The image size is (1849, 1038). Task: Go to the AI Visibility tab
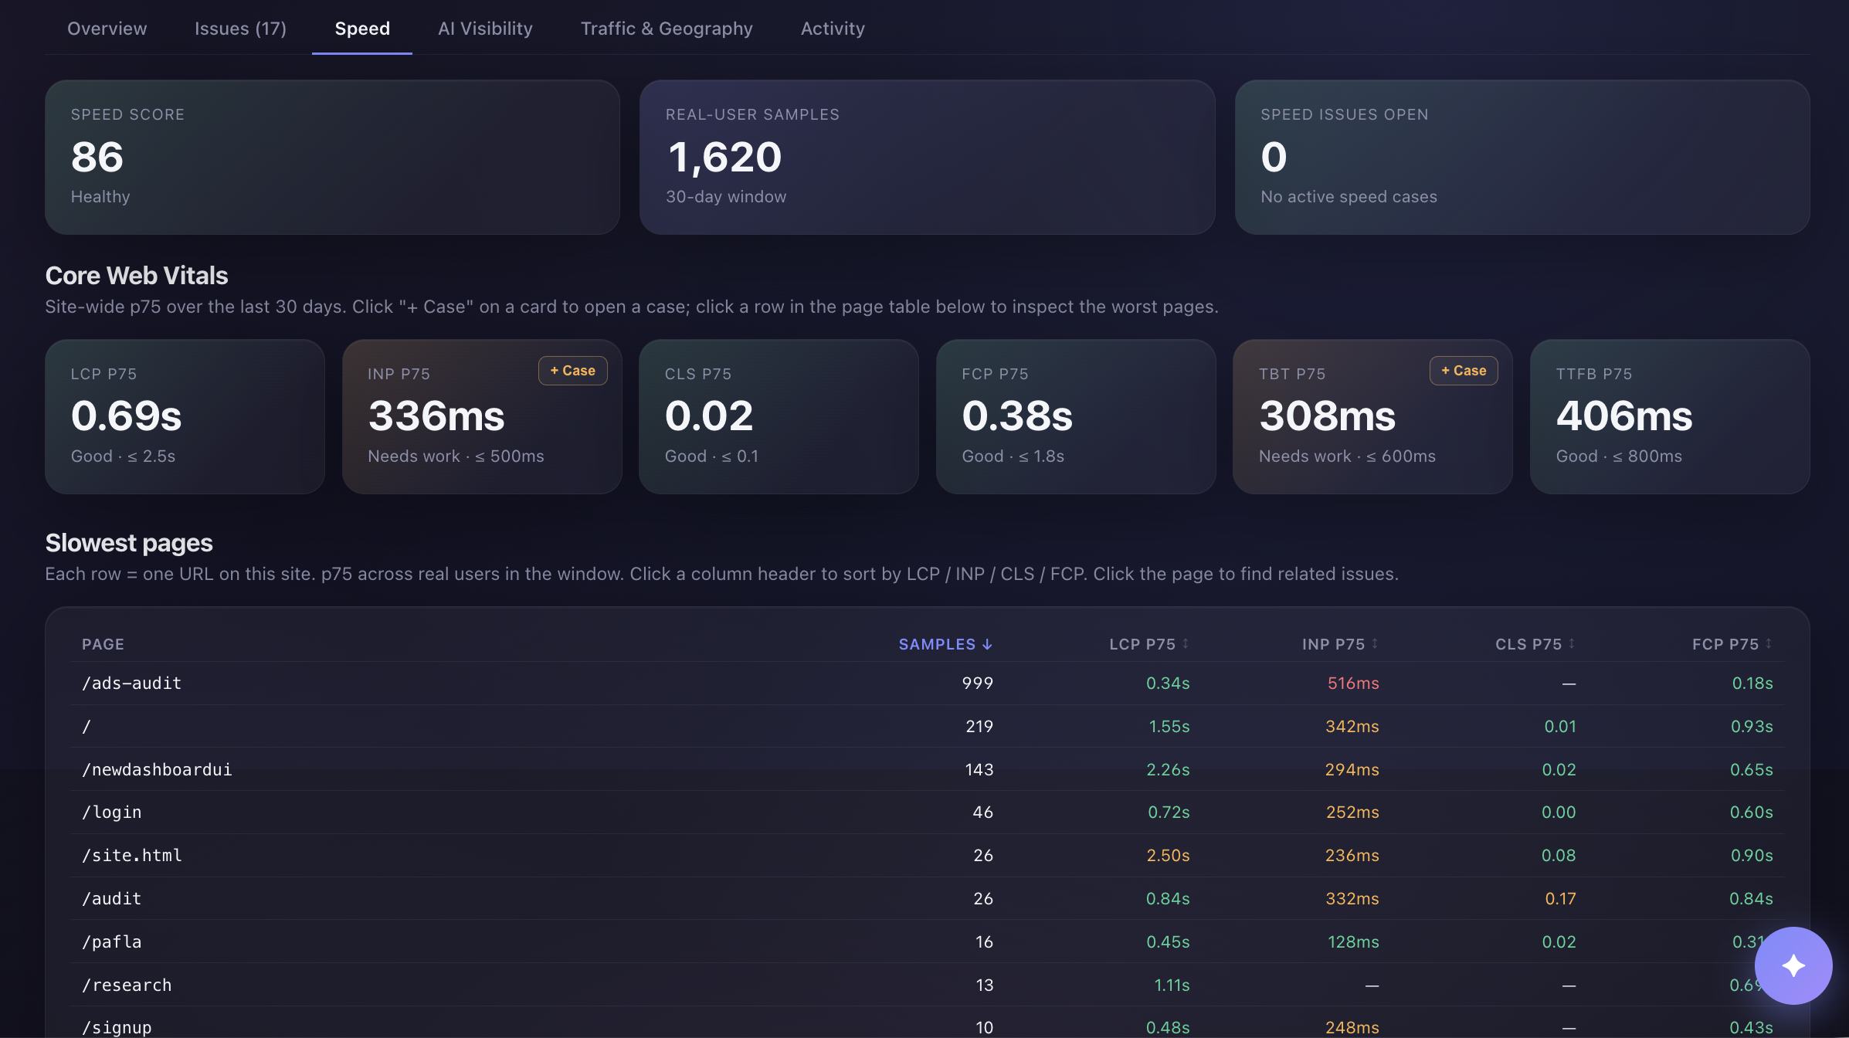[x=485, y=29]
